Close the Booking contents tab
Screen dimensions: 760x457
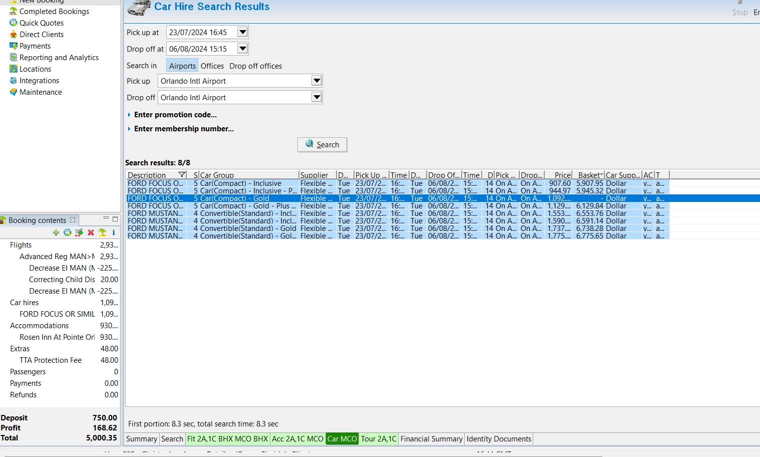pos(73,220)
